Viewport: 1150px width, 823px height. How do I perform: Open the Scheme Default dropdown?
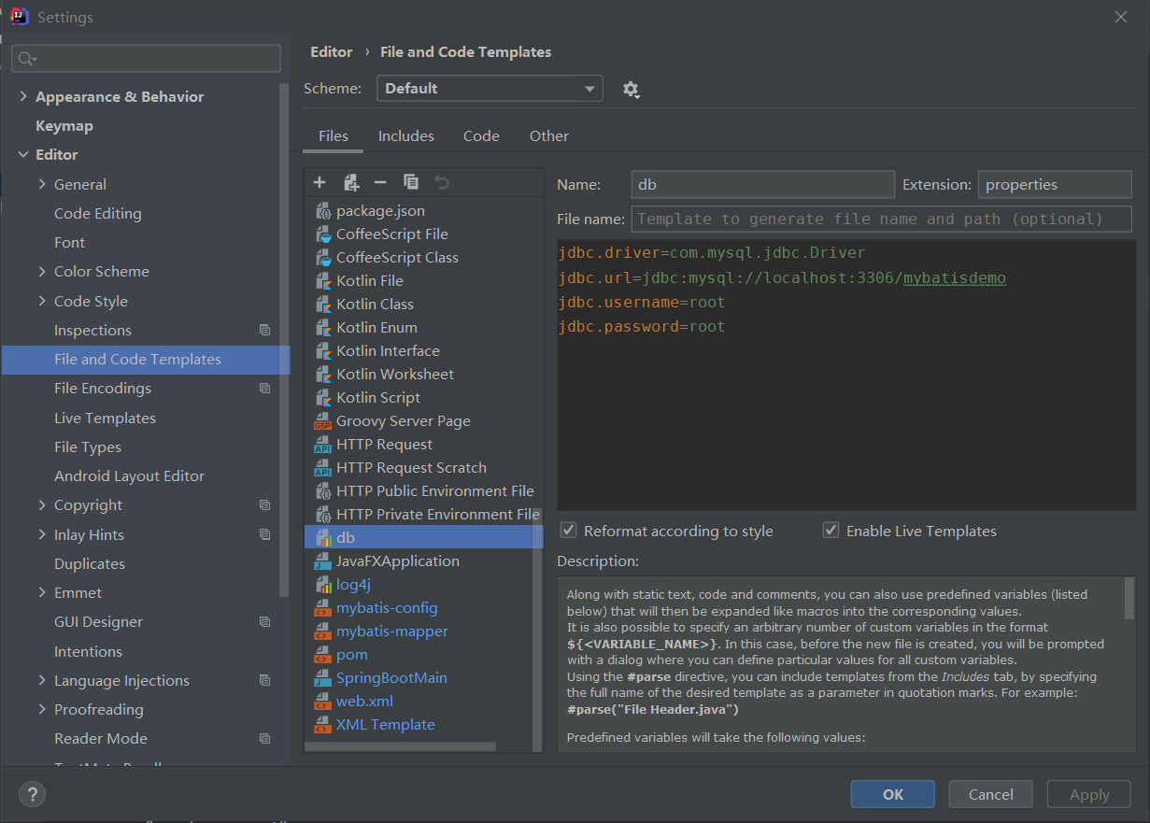[490, 89]
